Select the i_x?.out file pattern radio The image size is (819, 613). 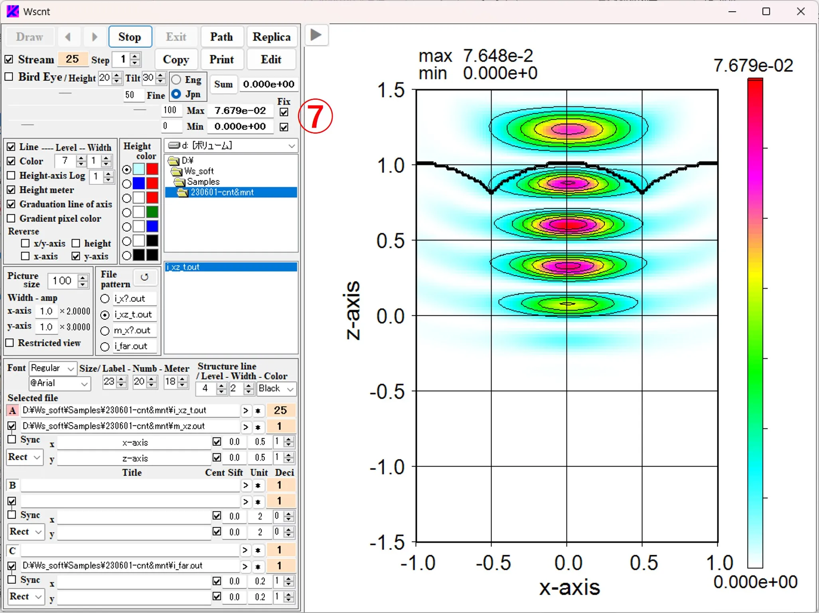point(105,299)
